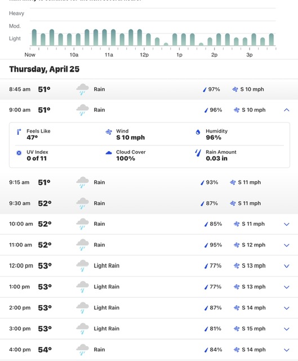Click the wind icon beside S 15 mph
This screenshot has height=361, width=298.
(x=237, y=329)
